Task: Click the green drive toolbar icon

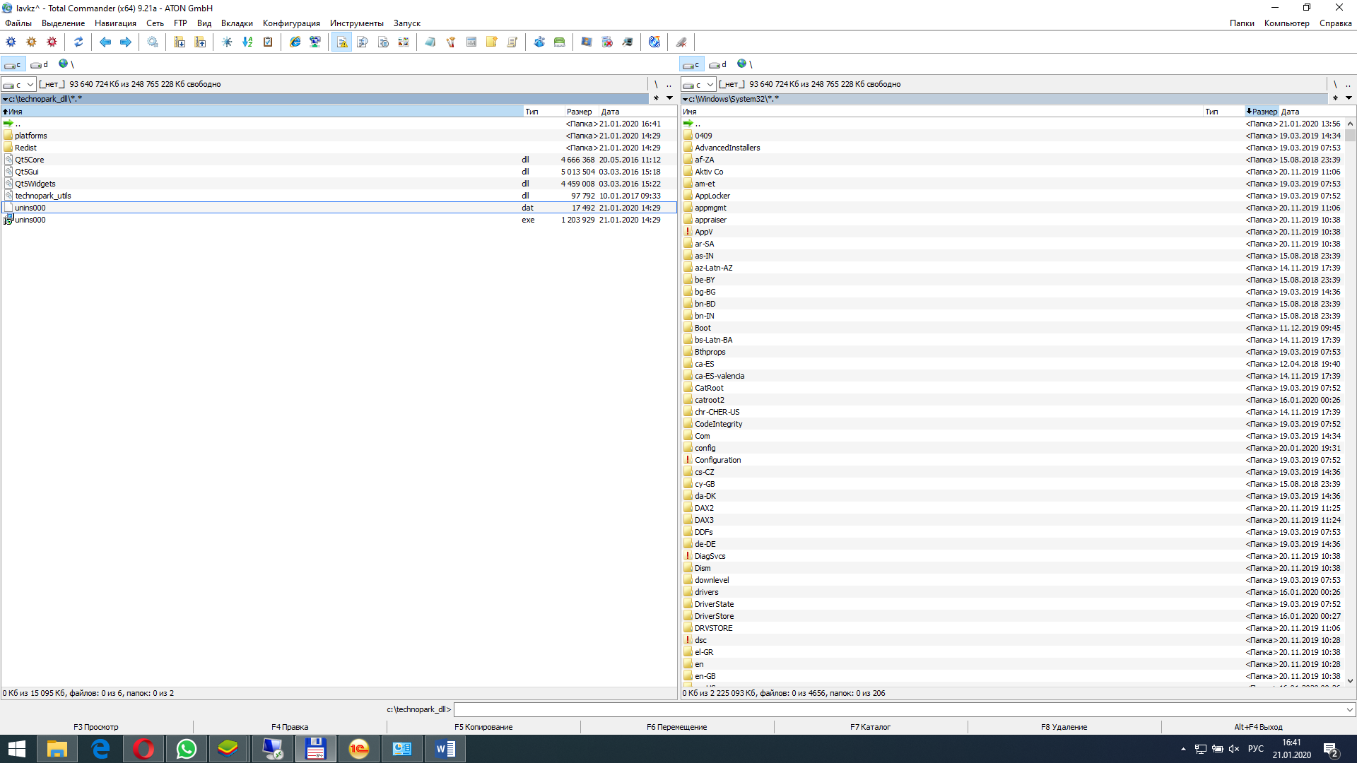Action: pyautogui.click(x=560, y=42)
